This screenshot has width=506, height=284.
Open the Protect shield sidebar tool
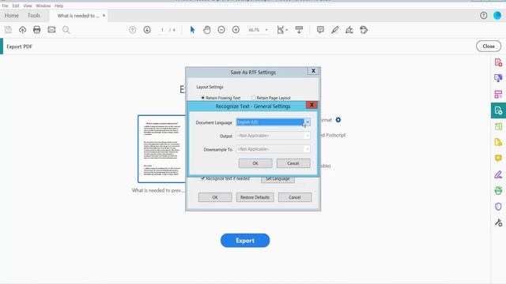pos(498,207)
